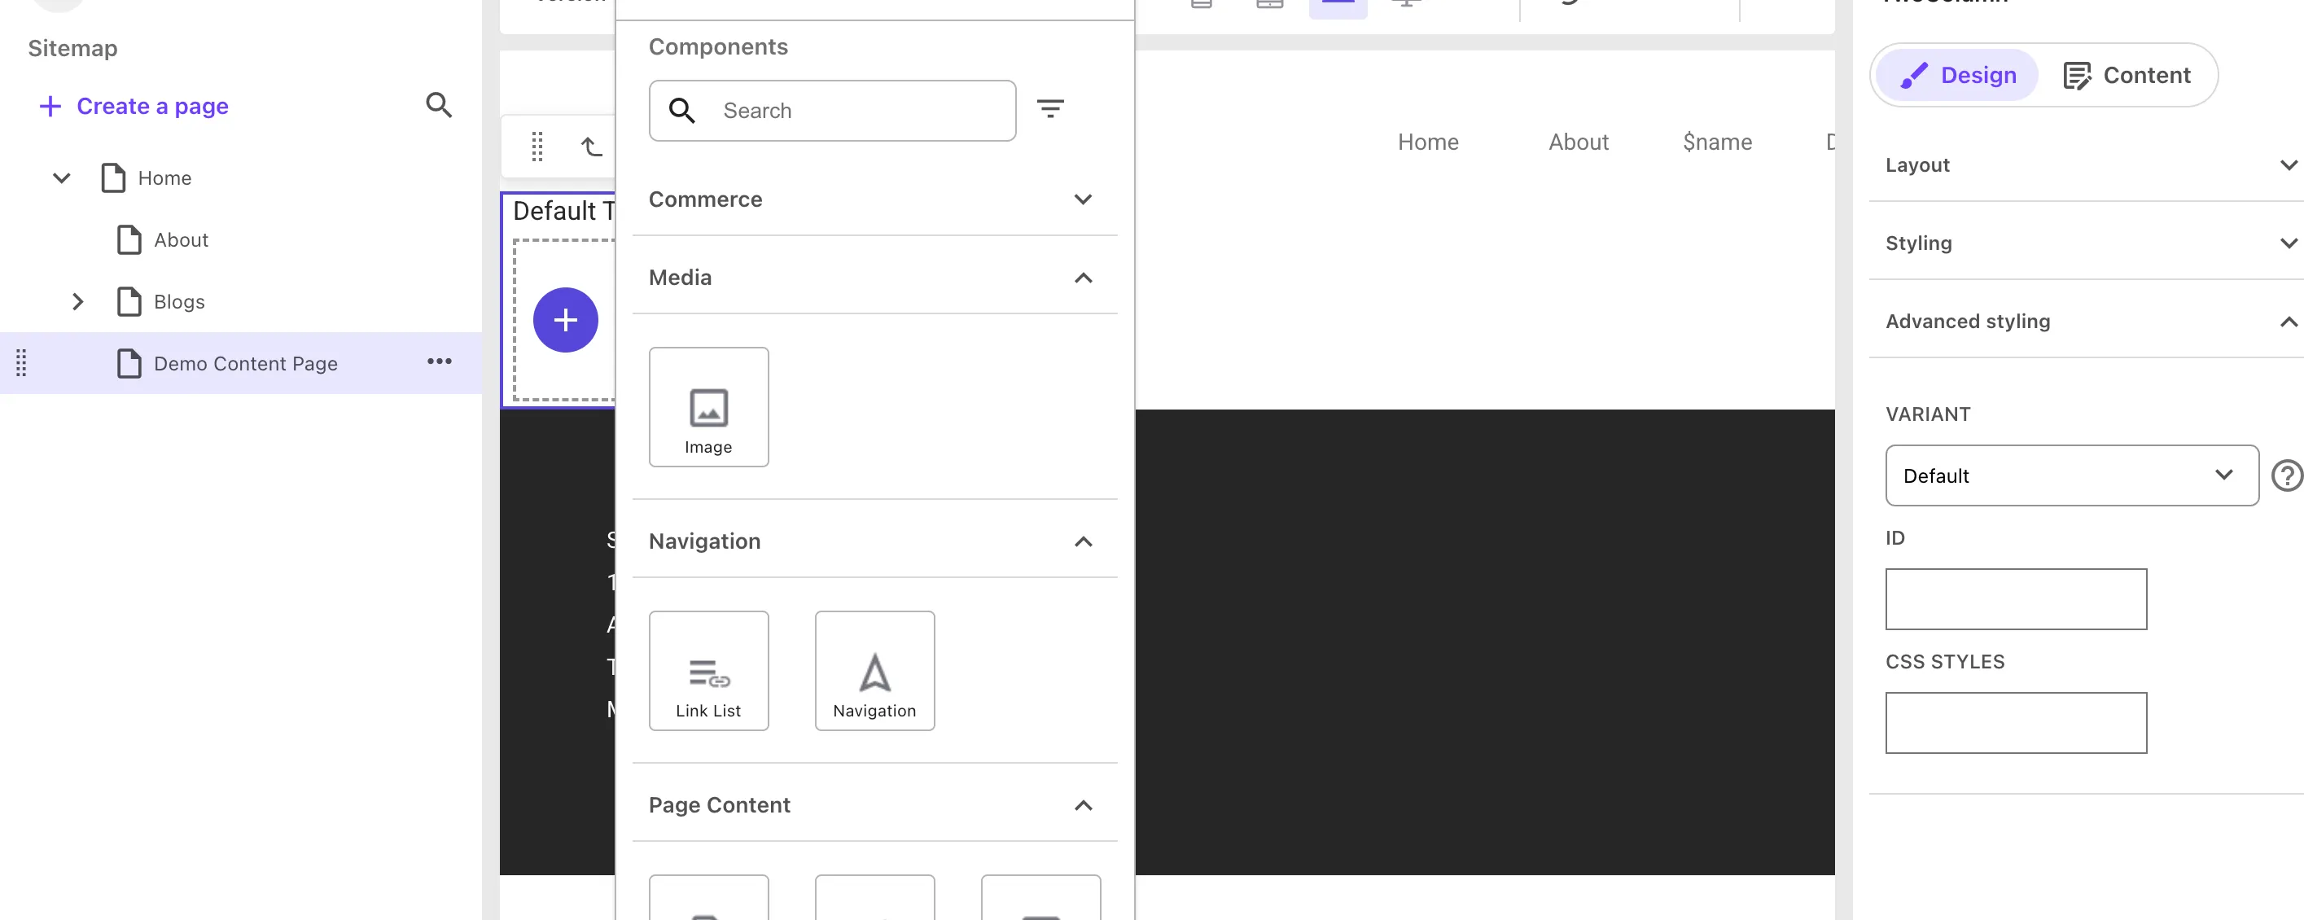Click the Variant help question mark icon
Viewport: 2304px width, 920px height.
click(x=2287, y=475)
